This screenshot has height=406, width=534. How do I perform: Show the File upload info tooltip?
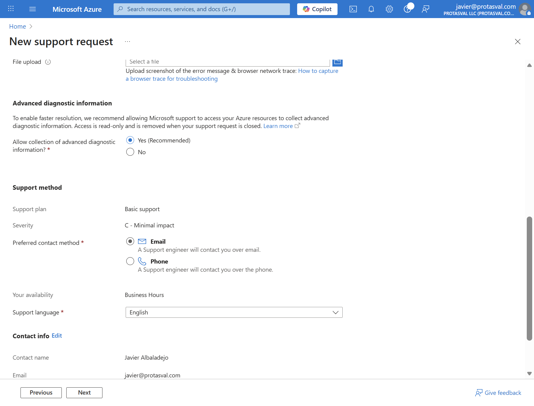coord(48,62)
